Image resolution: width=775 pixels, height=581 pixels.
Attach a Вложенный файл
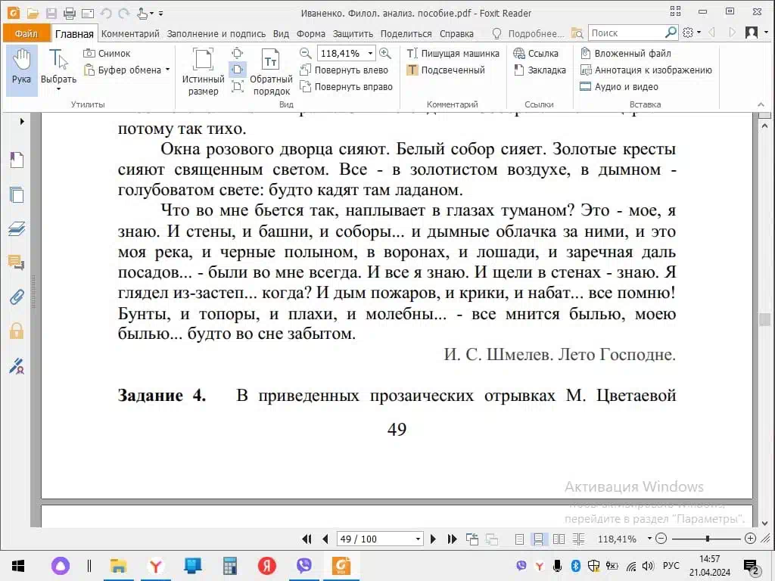click(626, 54)
